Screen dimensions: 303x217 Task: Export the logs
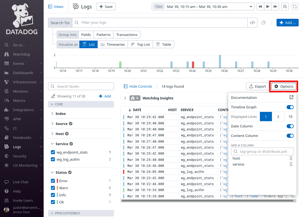257,86
